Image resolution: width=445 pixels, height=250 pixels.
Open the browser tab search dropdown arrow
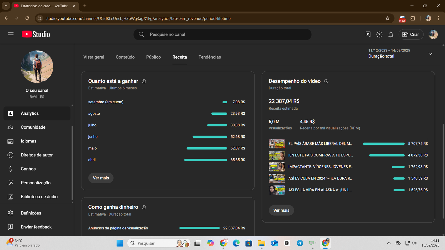6,6
